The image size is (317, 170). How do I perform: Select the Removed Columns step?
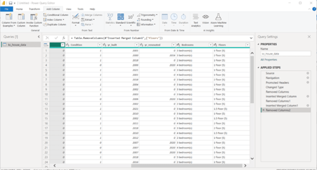point(277,92)
